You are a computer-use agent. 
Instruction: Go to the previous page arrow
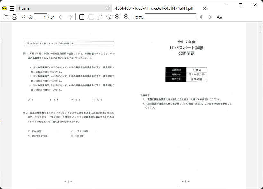tap(61, 17)
